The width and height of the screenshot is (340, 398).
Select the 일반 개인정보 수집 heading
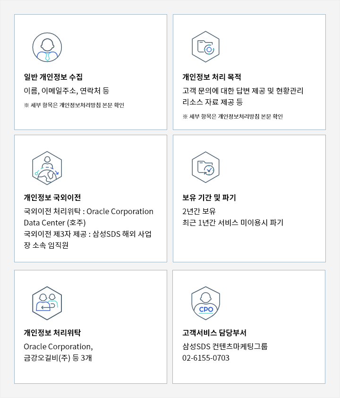(x=53, y=77)
